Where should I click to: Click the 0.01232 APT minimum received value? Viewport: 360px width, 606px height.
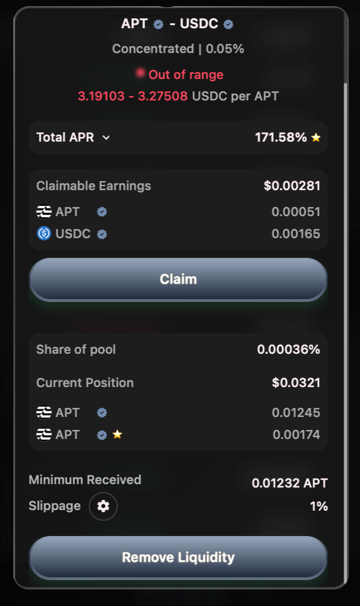tap(289, 483)
